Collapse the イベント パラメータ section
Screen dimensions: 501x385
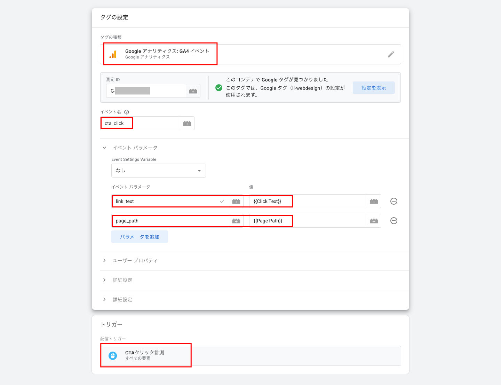(x=104, y=148)
